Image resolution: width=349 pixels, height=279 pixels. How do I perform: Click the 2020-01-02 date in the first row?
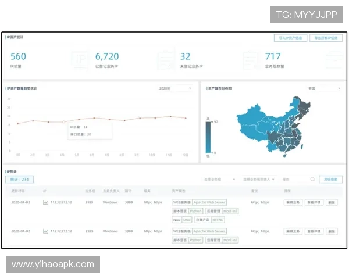(x=21, y=202)
